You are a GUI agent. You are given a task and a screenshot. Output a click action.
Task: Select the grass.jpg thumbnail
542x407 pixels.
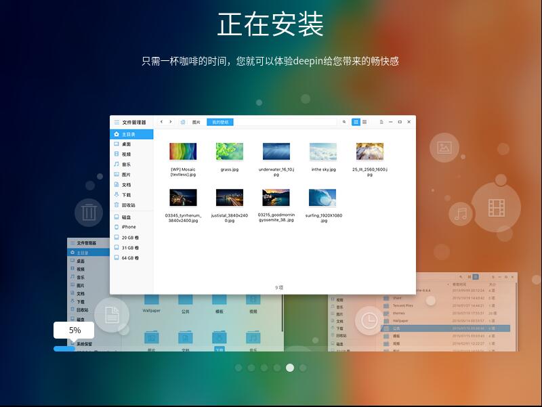coord(229,152)
